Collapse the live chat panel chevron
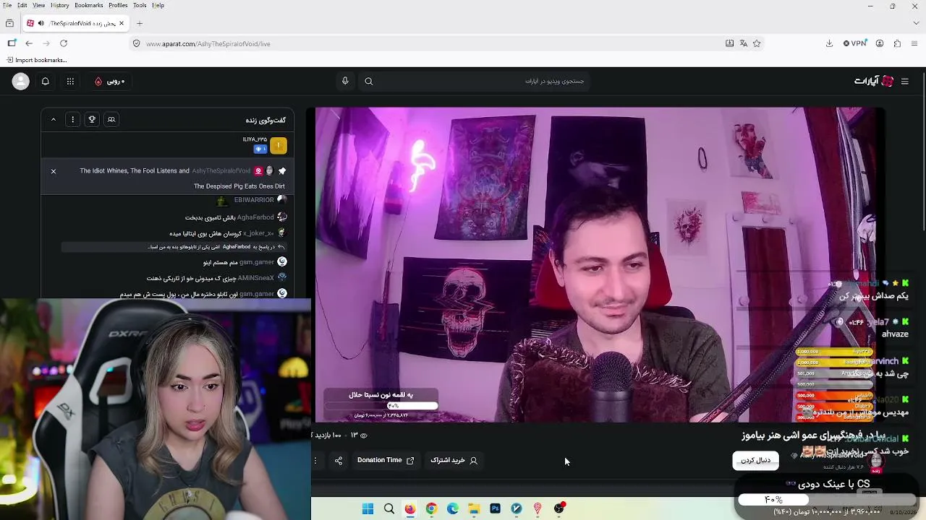 pos(54,119)
